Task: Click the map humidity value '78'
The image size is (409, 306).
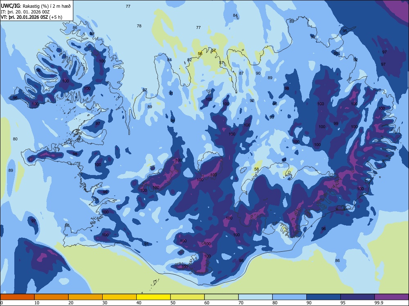Action: click(x=139, y=26)
